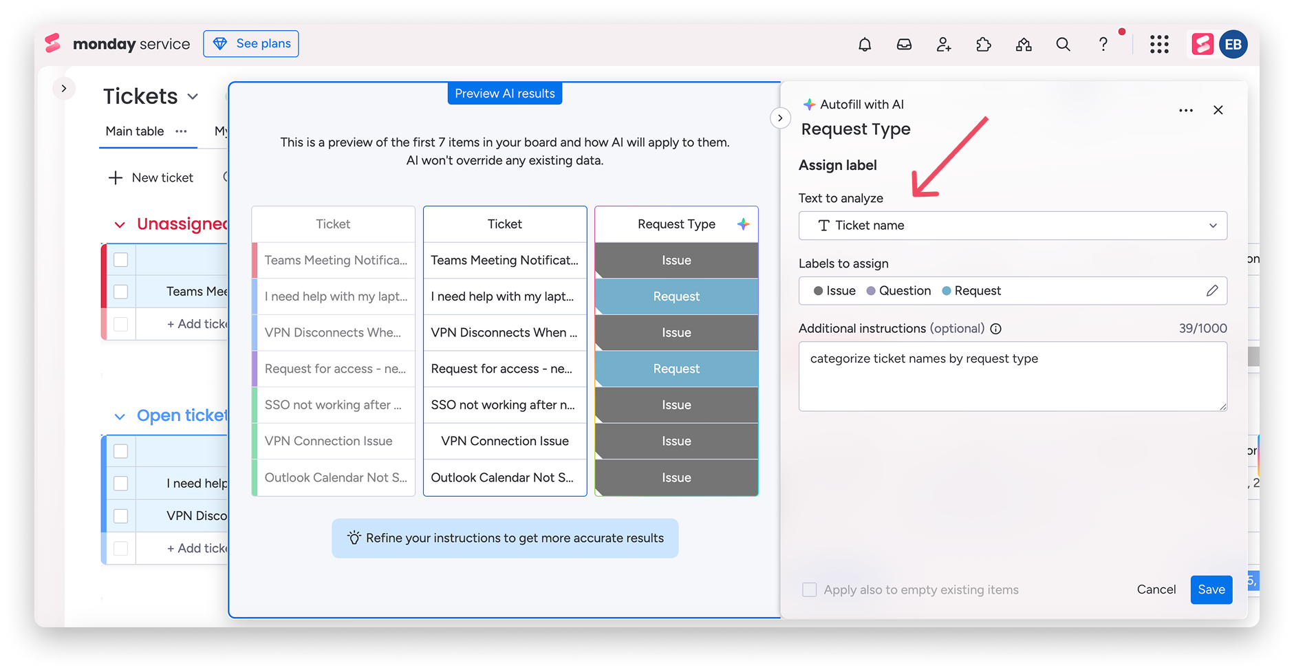
Task: Click the Issue label dot
Action: 818,291
